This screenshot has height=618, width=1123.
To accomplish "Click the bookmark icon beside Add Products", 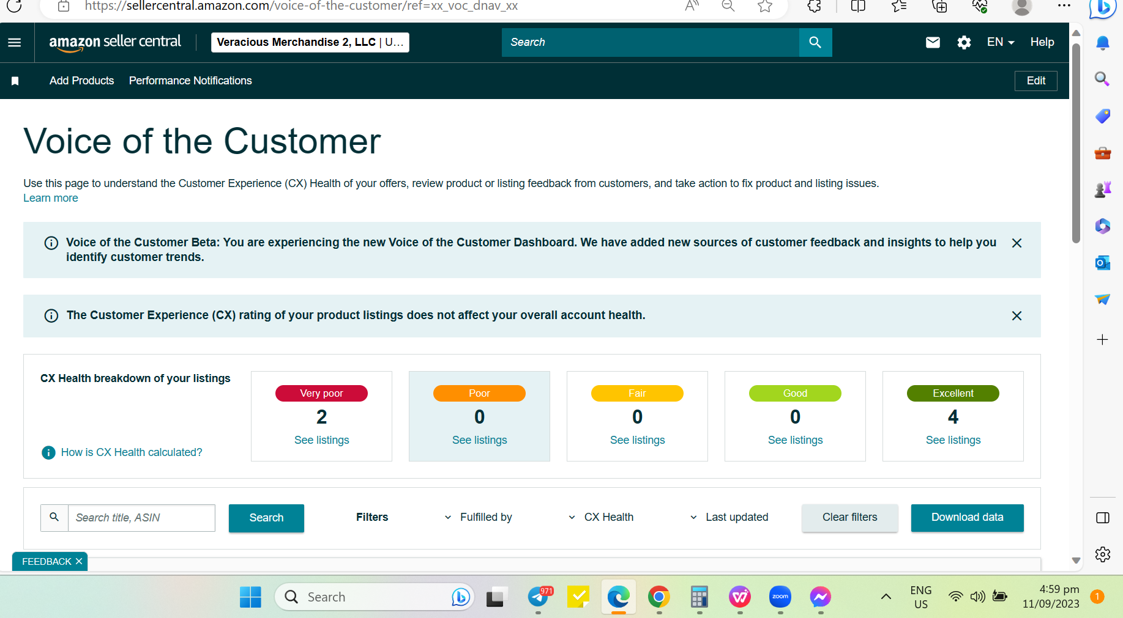I will click(x=15, y=81).
